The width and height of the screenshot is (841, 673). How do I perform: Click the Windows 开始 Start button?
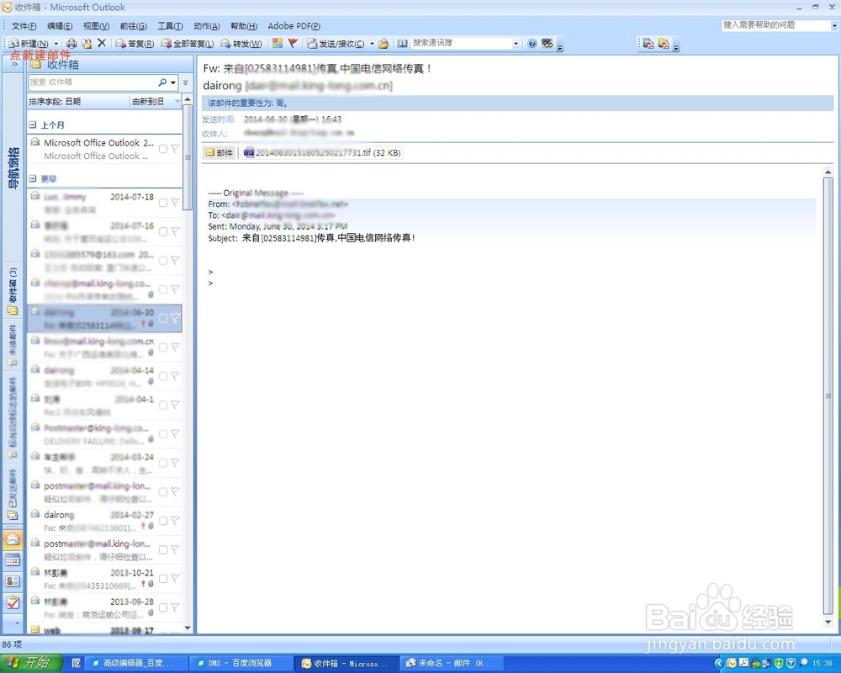coord(31,663)
